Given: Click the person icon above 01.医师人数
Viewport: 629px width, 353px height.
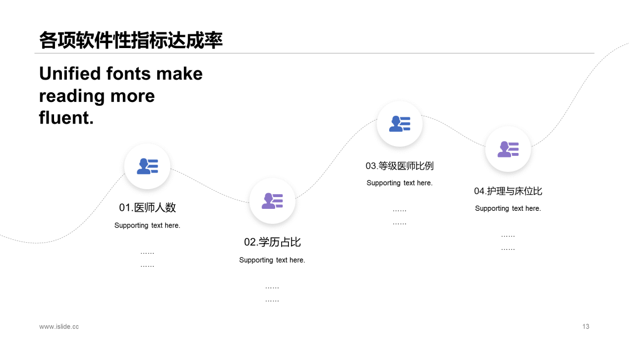Looking at the screenshot, I should coord(147,166).
